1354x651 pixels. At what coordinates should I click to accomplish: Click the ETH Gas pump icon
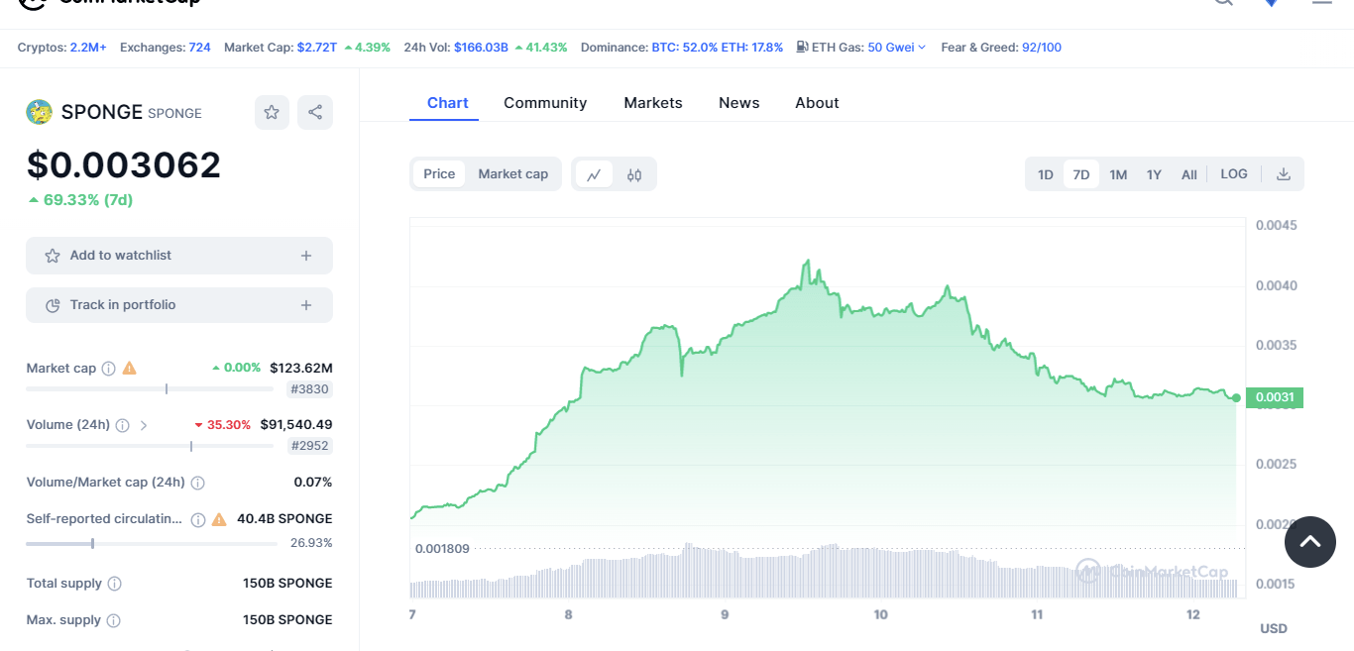[x=802, y=47]
